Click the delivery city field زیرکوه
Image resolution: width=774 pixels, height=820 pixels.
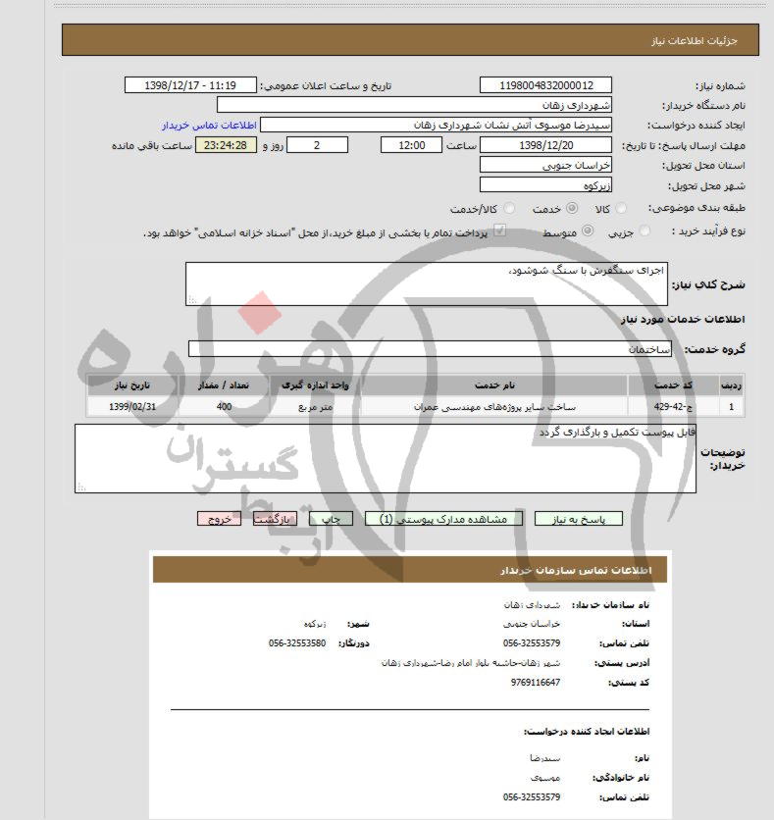point(545,184)
